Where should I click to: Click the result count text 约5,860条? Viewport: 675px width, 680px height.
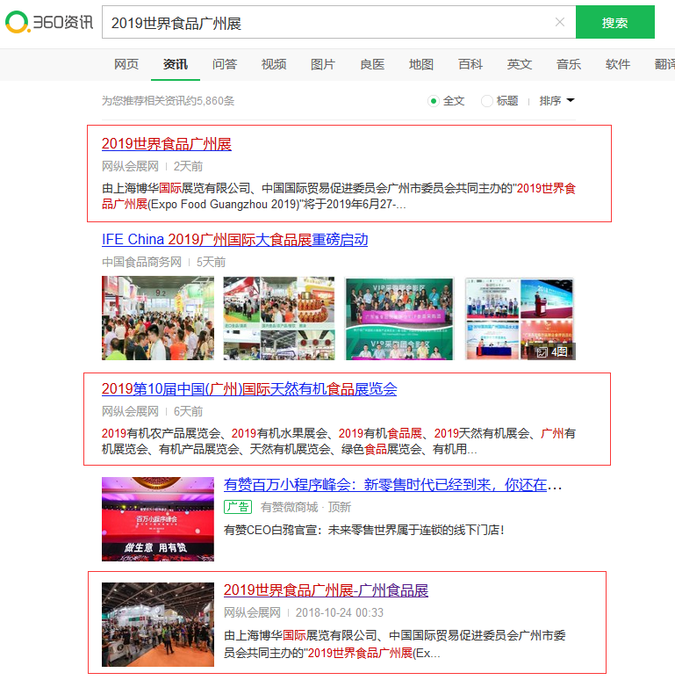pyautogui.click(x=210, y=101)
